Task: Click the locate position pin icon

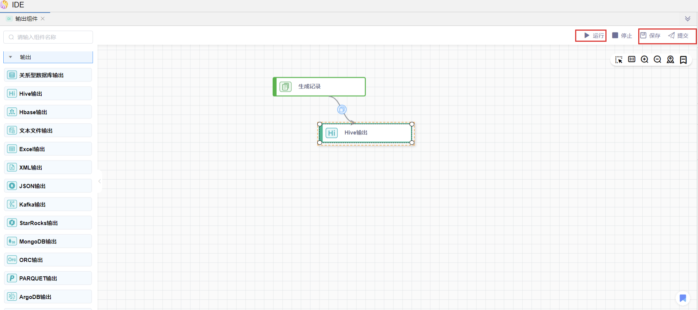Action: point(670,60)
